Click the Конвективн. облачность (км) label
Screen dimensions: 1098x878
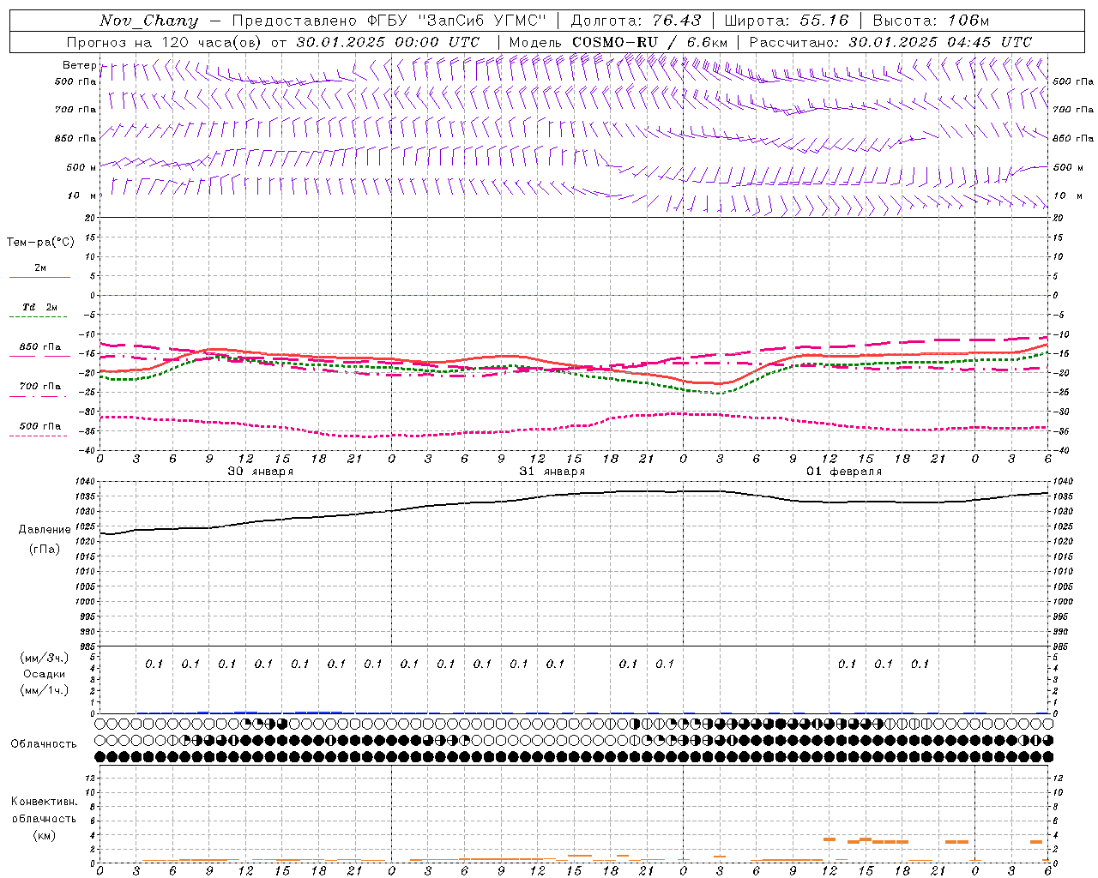tap(44, 818)
